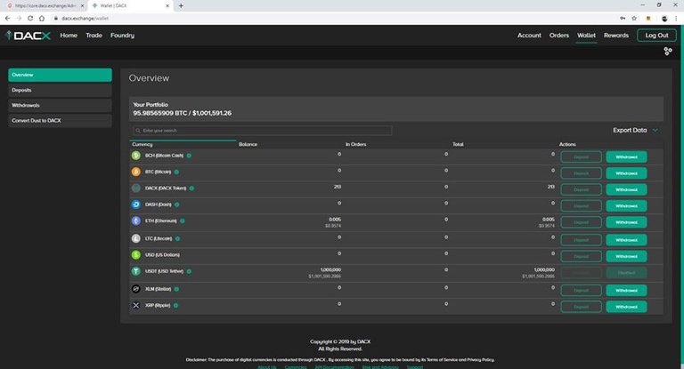Click the LTC Litecoin coin icon

point(136,238)
